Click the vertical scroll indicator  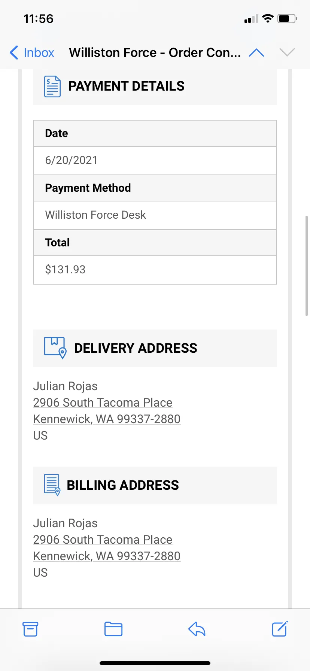click(307, 266)
